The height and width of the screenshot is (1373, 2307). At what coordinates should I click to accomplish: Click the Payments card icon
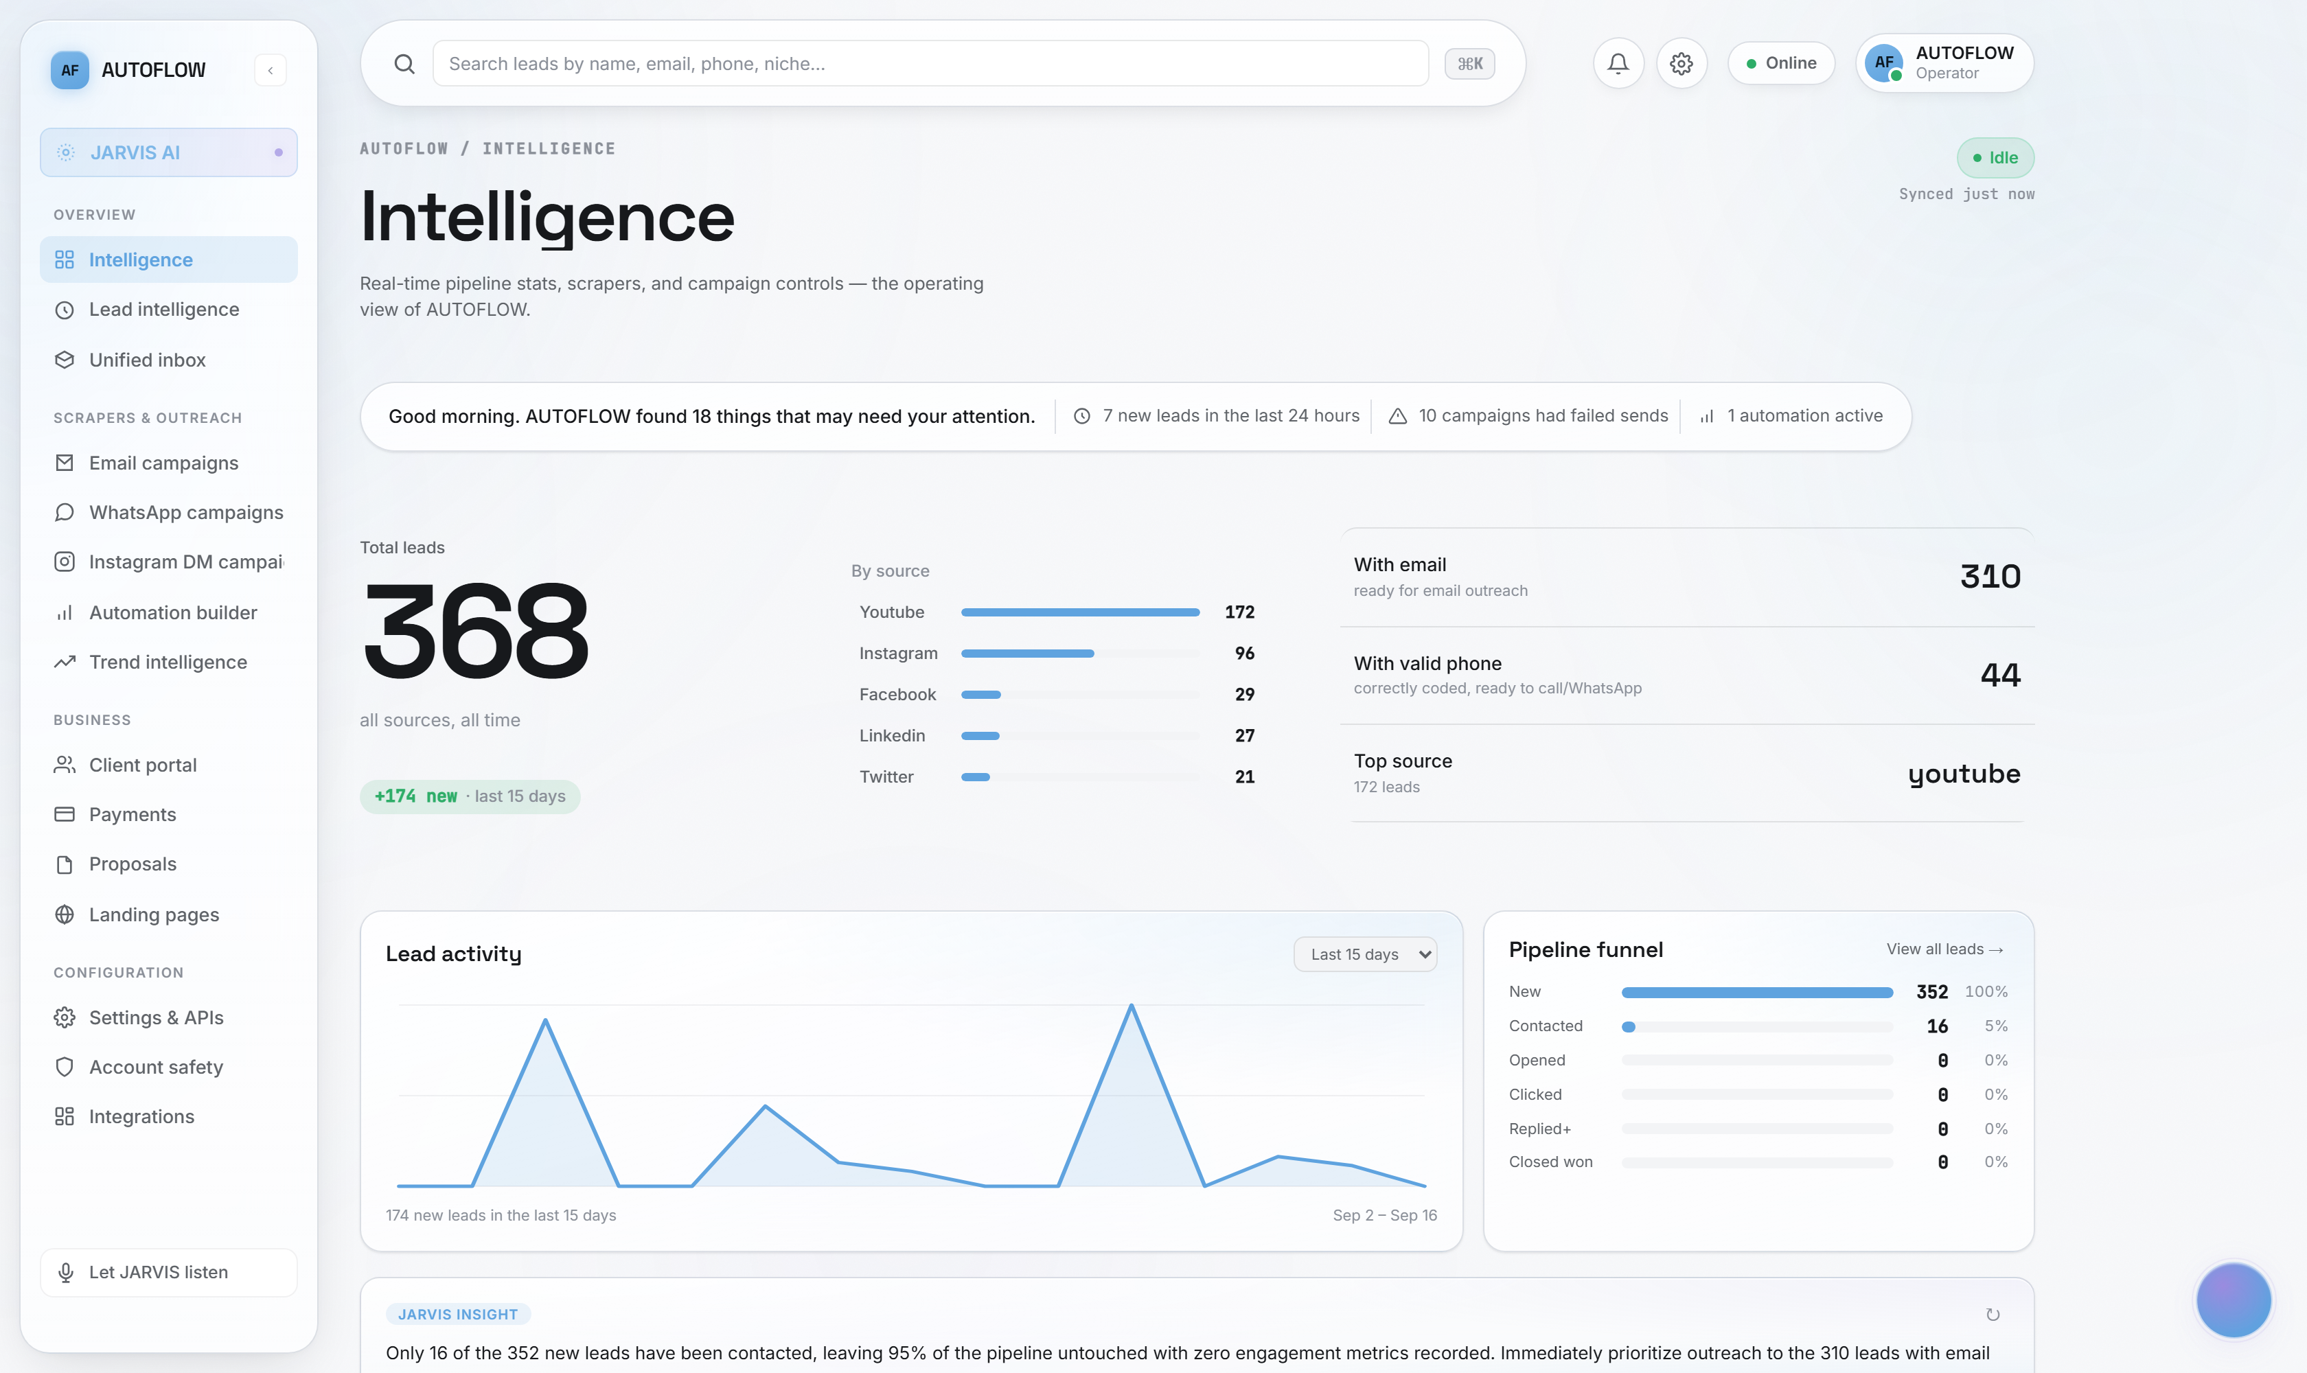click(x=64, y=814)
